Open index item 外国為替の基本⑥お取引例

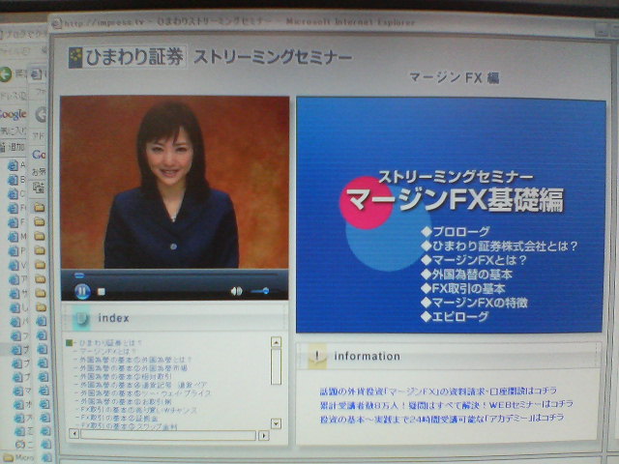coord(126,401)
